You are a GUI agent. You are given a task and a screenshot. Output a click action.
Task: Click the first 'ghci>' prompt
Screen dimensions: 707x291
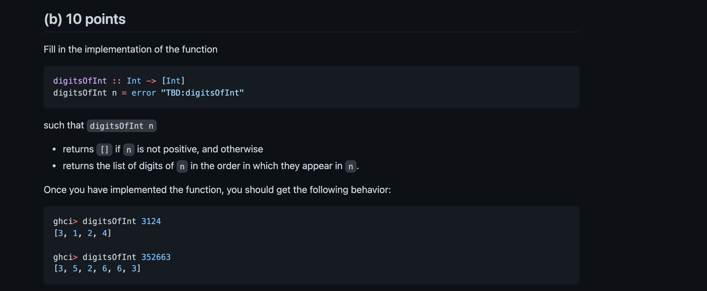click(65, 221)
